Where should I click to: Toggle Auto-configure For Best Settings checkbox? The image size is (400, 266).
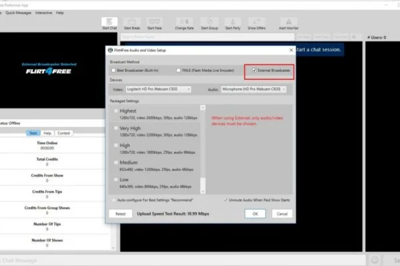[x=114, y=200]
